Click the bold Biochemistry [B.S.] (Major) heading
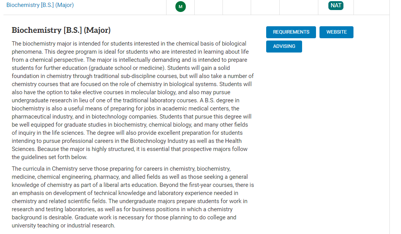 (x=61, y=30)
